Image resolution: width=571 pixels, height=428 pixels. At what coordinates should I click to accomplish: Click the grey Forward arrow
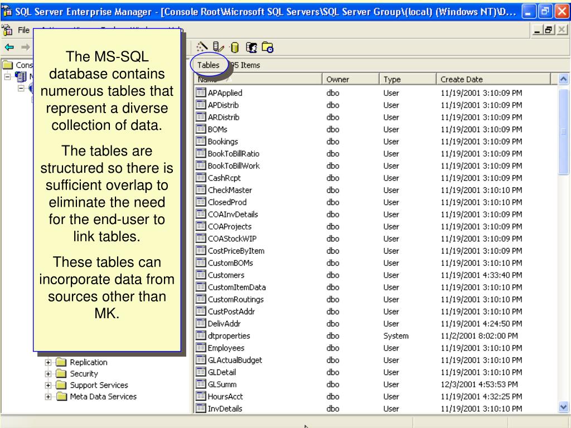25,47
